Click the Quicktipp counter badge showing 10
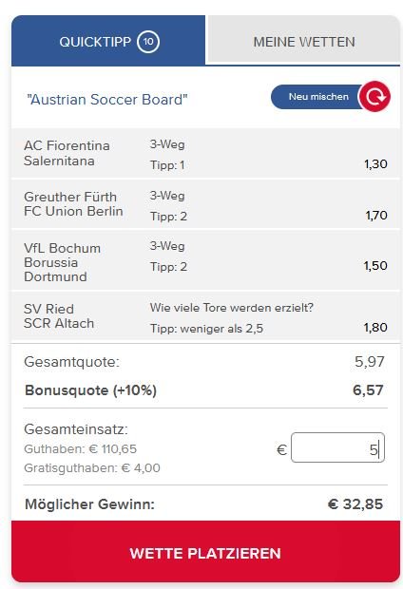Image resolution: width=403 pixels, height=589 pixels. pos(148,42)
